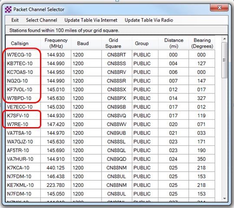Click bearing value 119 for K7SFV-10

point(201,115)
